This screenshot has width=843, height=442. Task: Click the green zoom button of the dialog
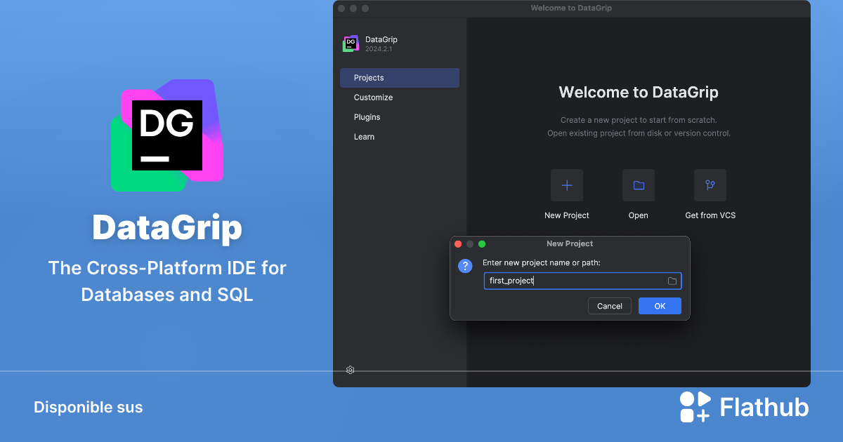click(482, 243)
